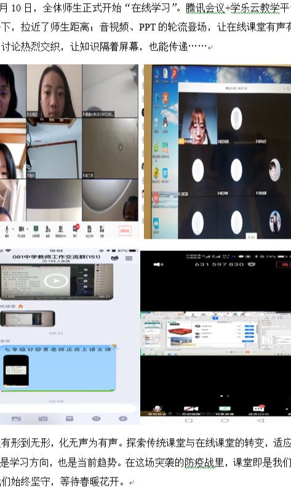
Task: Click the green share screen icon
Action: [36, 228]
